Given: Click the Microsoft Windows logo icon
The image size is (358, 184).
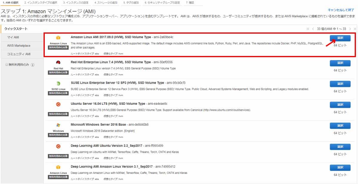Looking at the screenshot, I should (58, 125).
